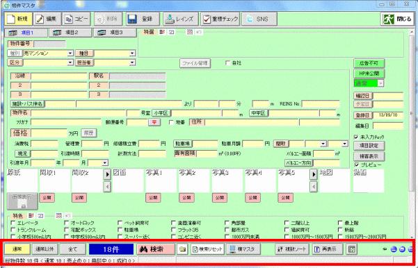The height and width of the screenshot is (268, 418).
Task: Click the 登録 floppy disk save button
Action: pyautogui.click(x=143, y=19)
